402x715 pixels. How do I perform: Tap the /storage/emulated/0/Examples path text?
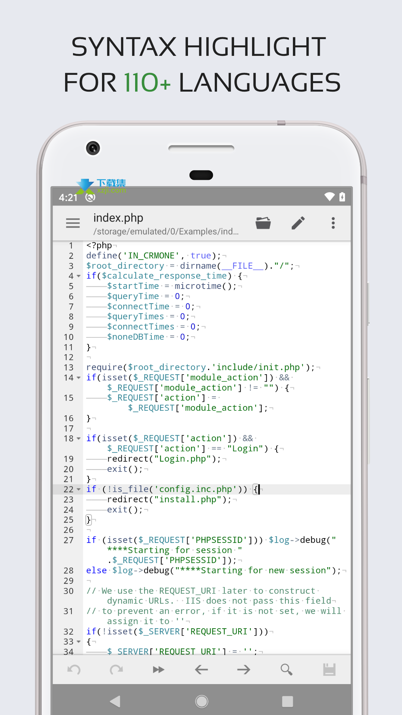pos(166,232)
